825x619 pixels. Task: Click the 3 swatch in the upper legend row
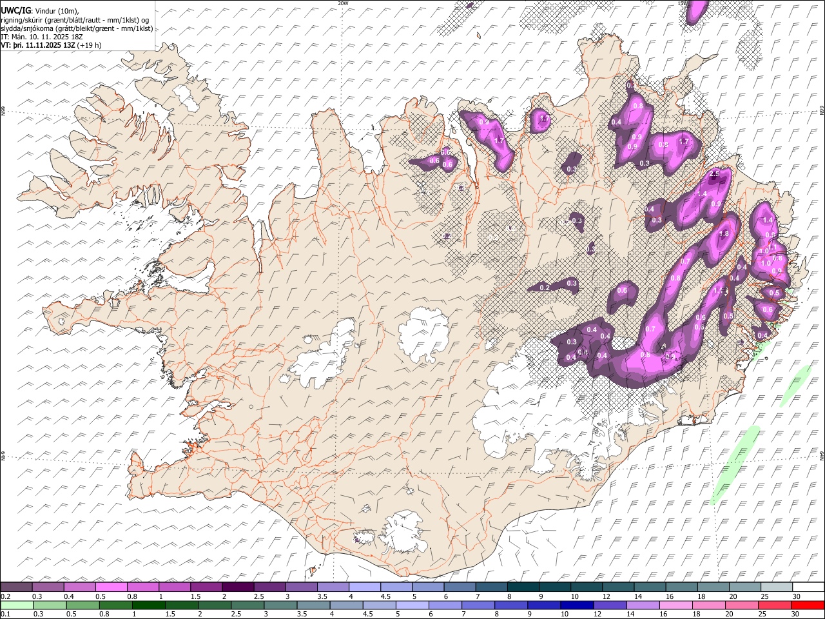pyautogui.click(x=301, y=587)
